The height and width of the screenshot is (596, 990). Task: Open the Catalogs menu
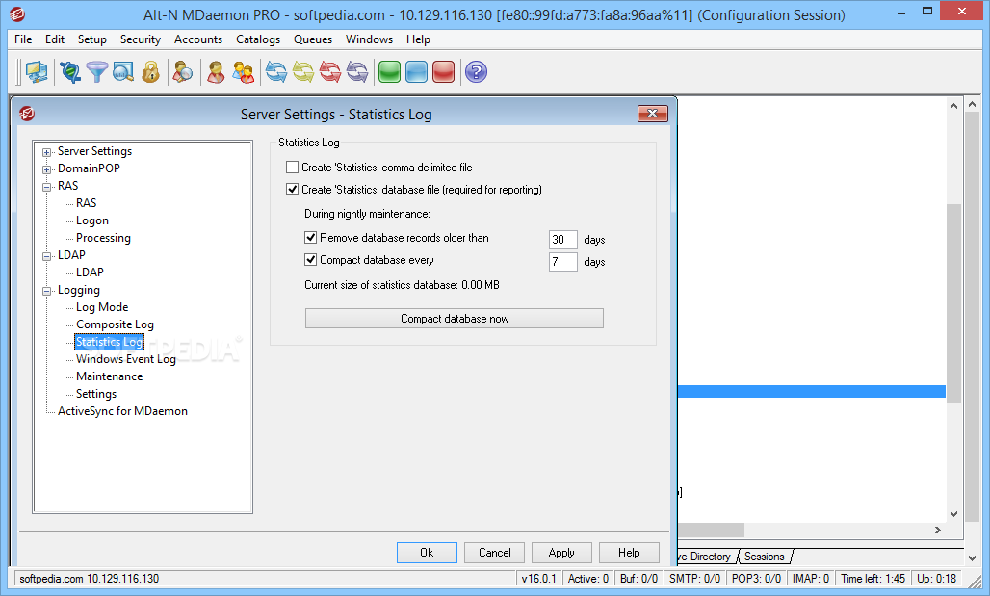point(258,39)
